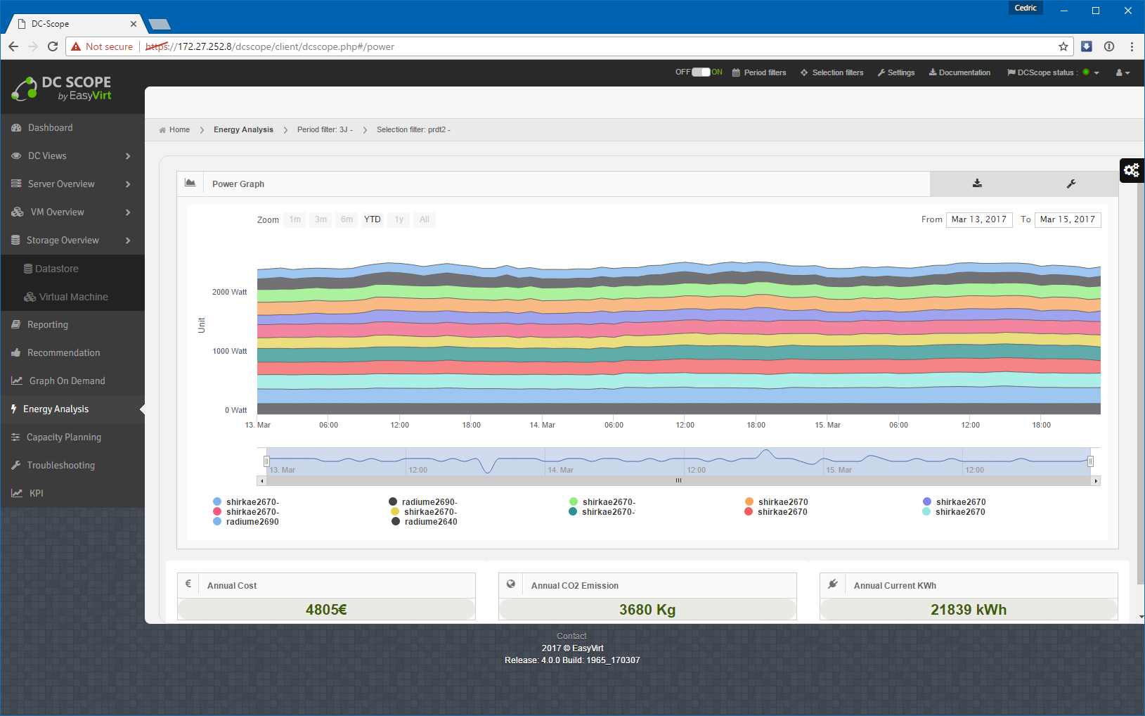
Task: Toggle the radiume2640 series in legend
Action: click(430, 522)
